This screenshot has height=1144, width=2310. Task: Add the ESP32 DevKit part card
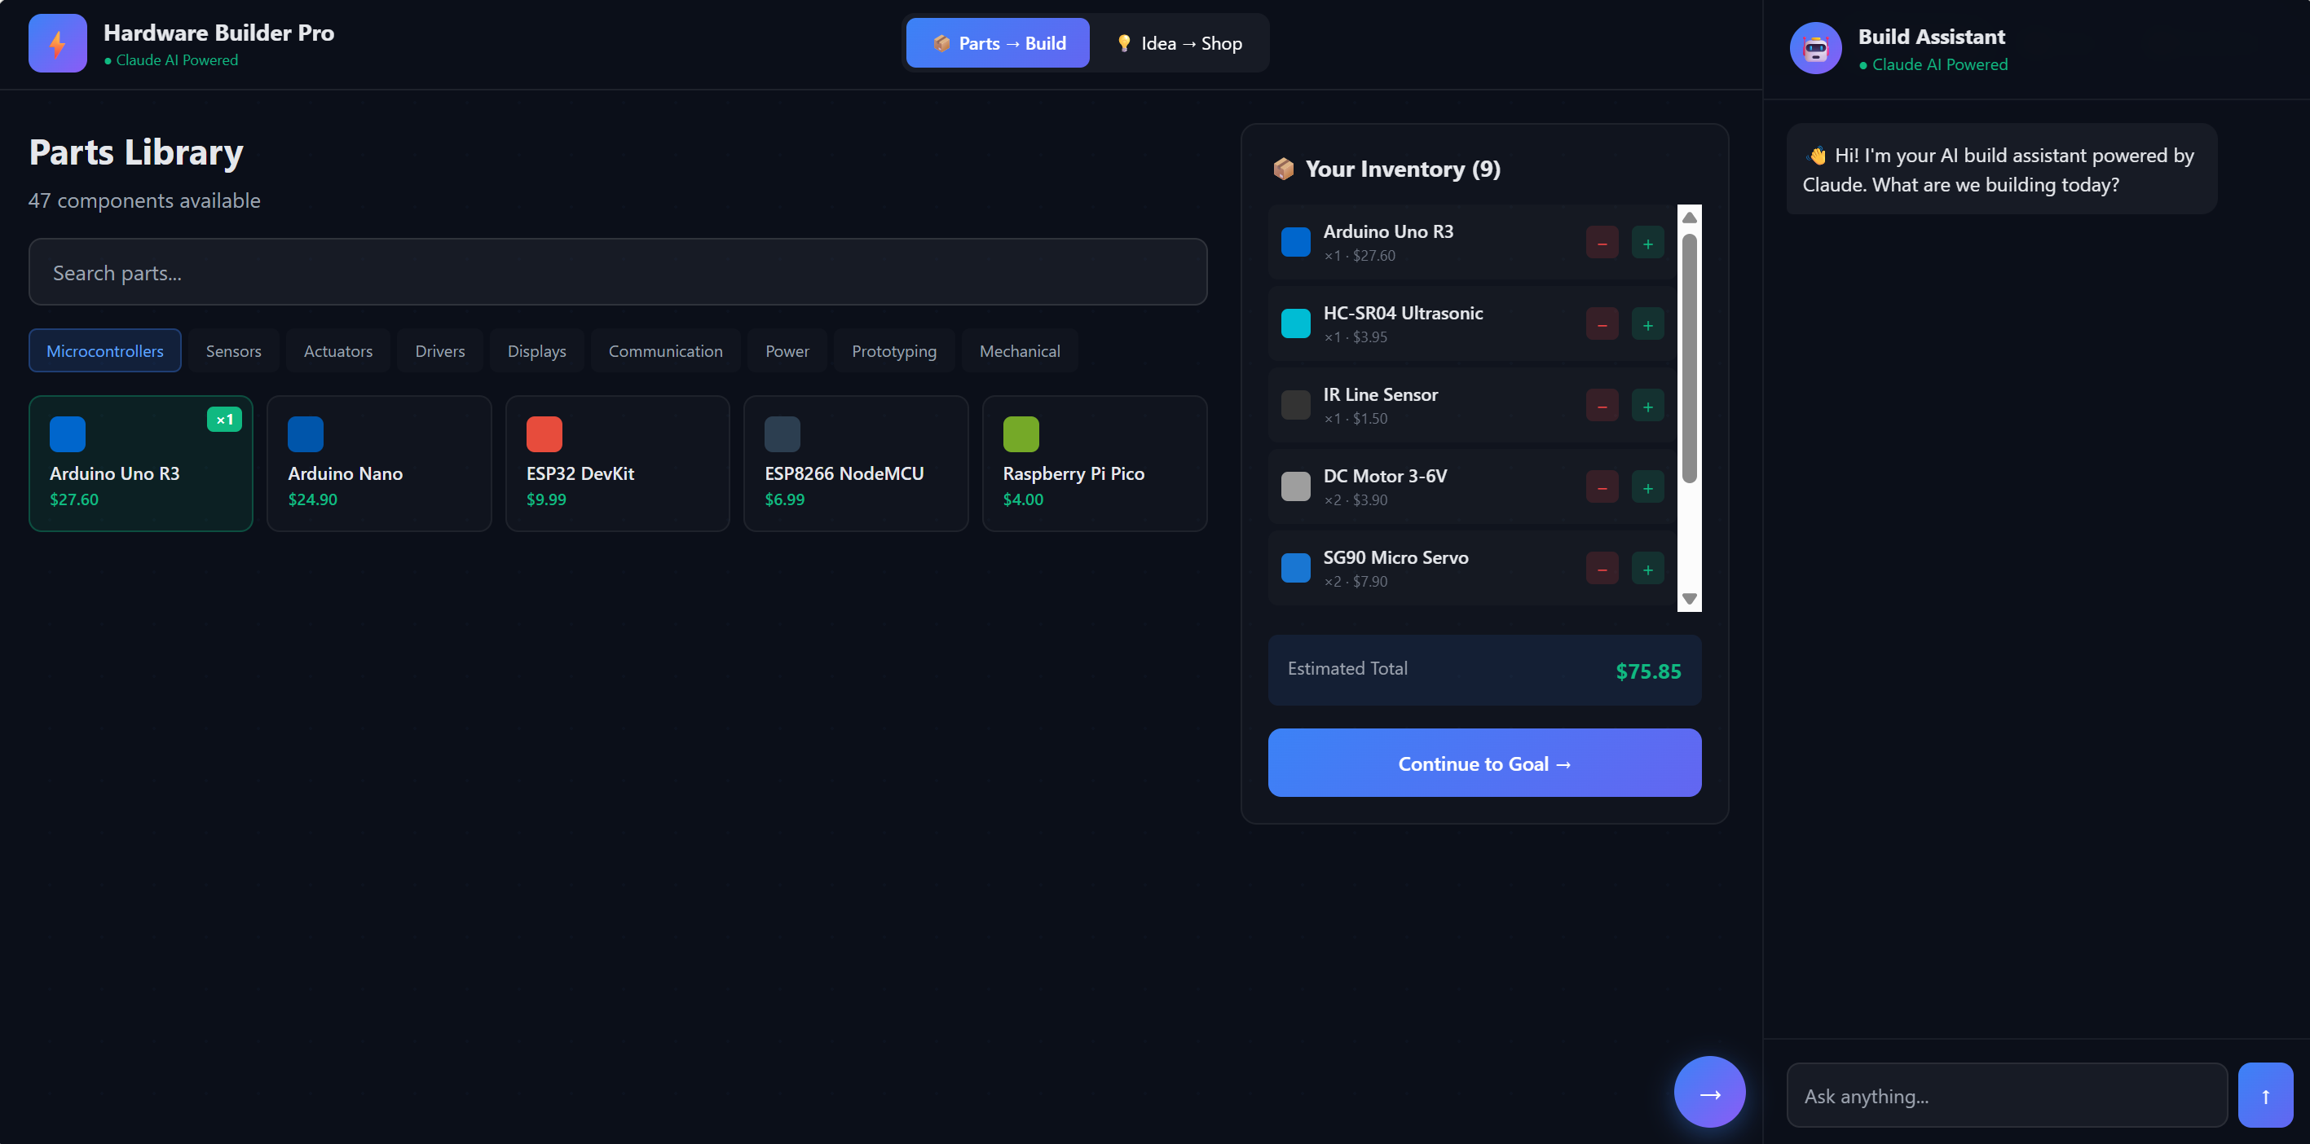pyautogui.click(x=617, y=463)
